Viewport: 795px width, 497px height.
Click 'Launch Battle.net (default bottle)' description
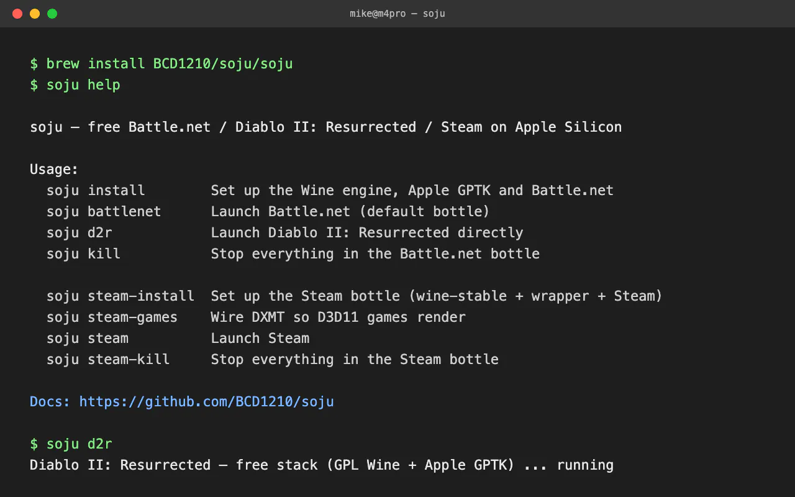click(x=350, y=212)
